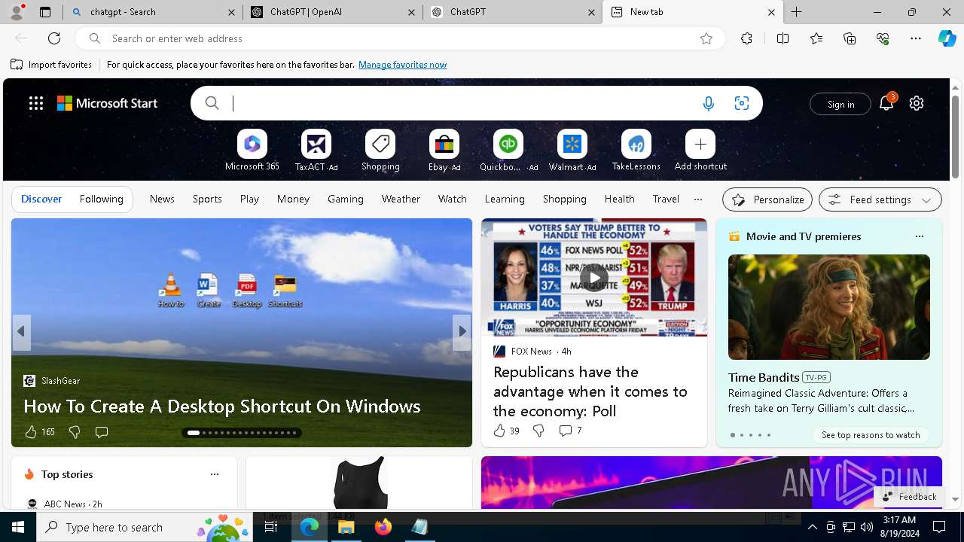Open the Feedback button

coord(909,496)
